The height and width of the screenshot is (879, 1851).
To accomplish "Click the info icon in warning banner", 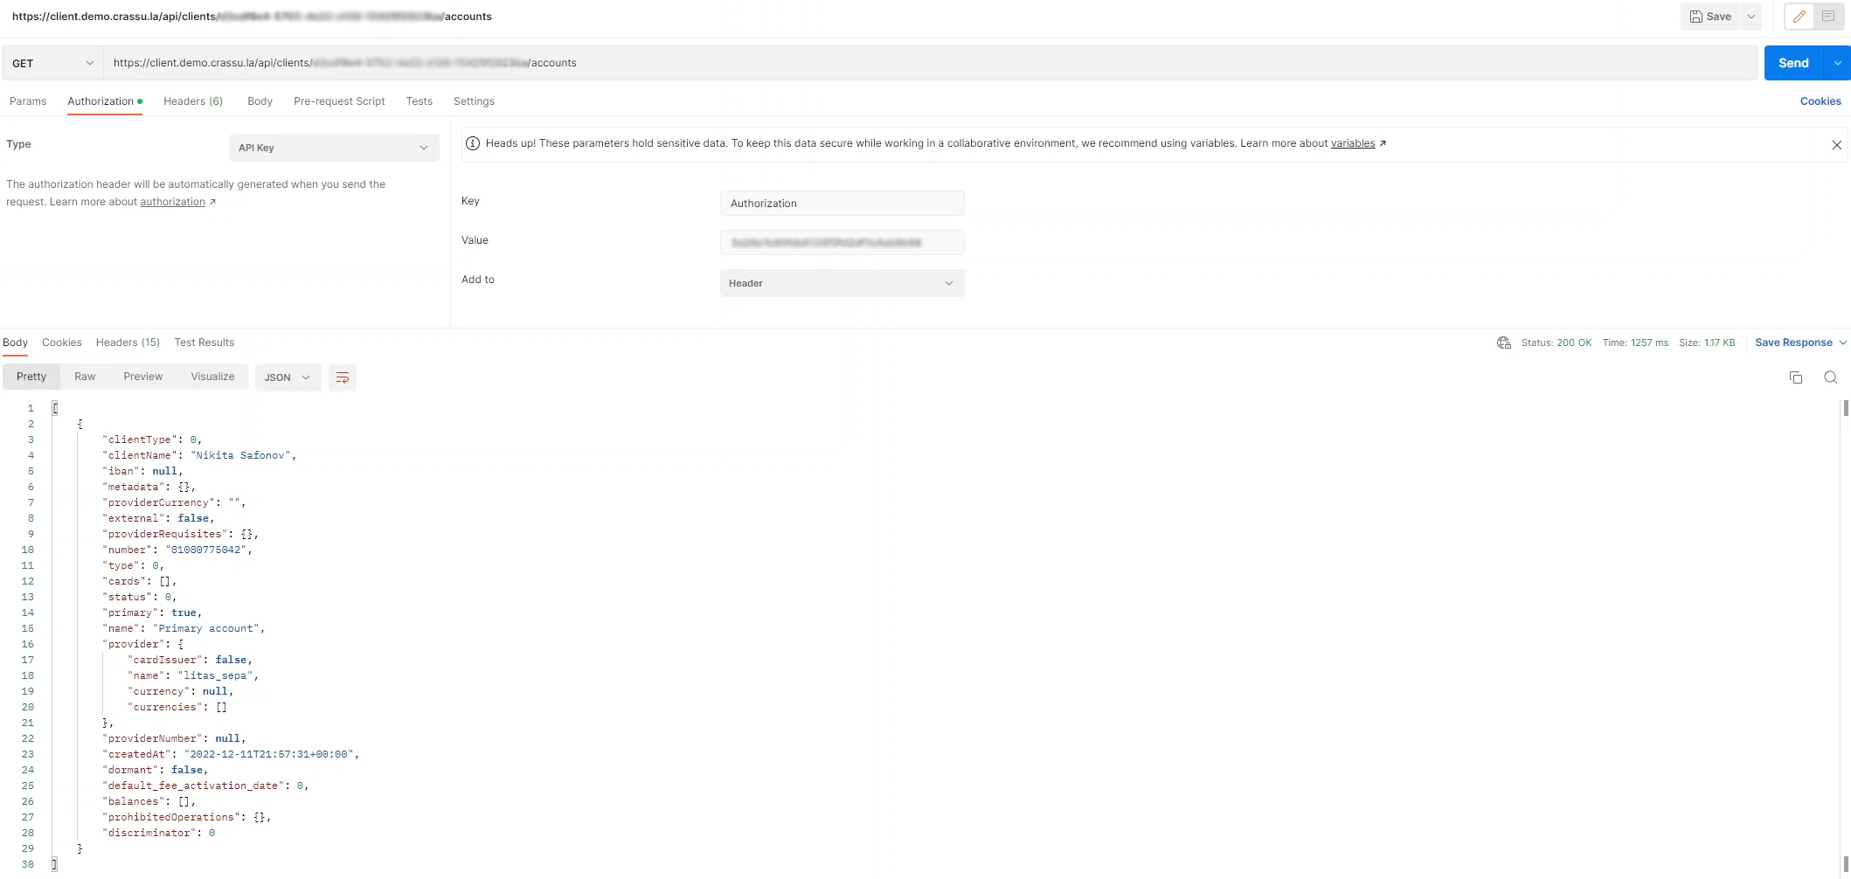I will [473, 143].
